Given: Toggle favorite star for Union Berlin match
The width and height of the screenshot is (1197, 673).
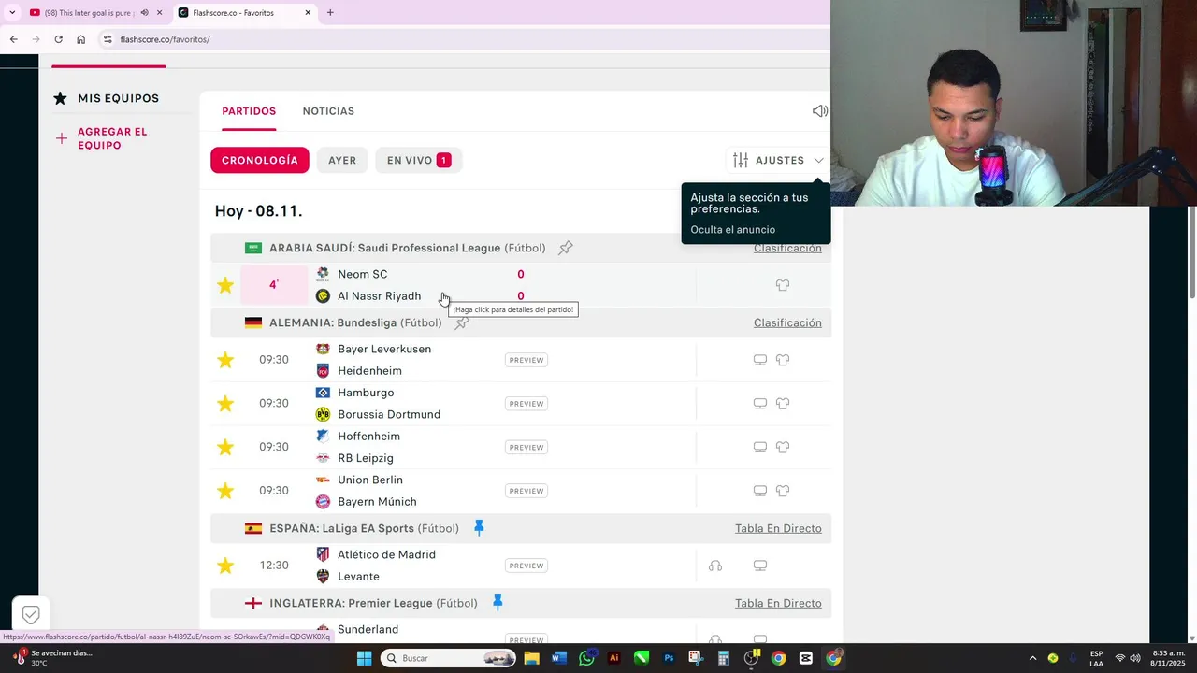Looking at the screenshot, I should 225,491.
